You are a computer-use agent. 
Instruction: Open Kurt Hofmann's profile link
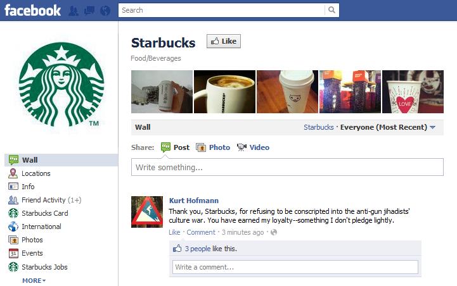point(194,201)
